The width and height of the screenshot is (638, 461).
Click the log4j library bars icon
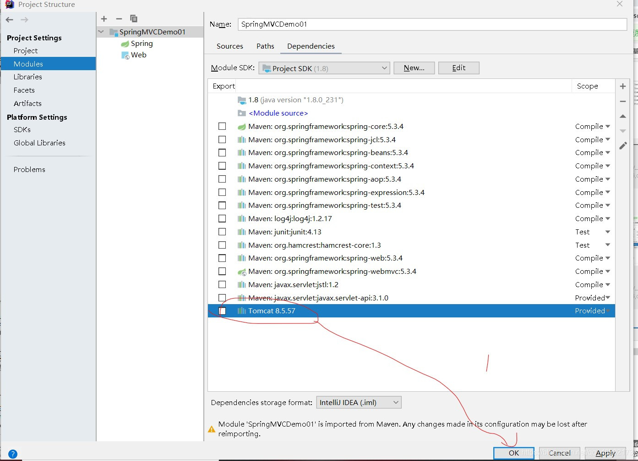point(242,219)
